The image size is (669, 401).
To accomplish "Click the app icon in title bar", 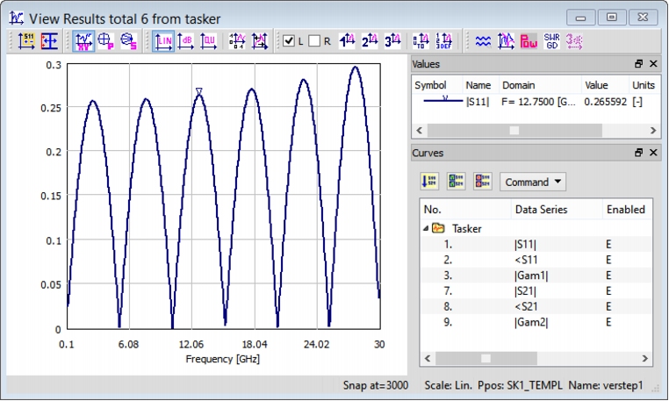I will 17,18.
